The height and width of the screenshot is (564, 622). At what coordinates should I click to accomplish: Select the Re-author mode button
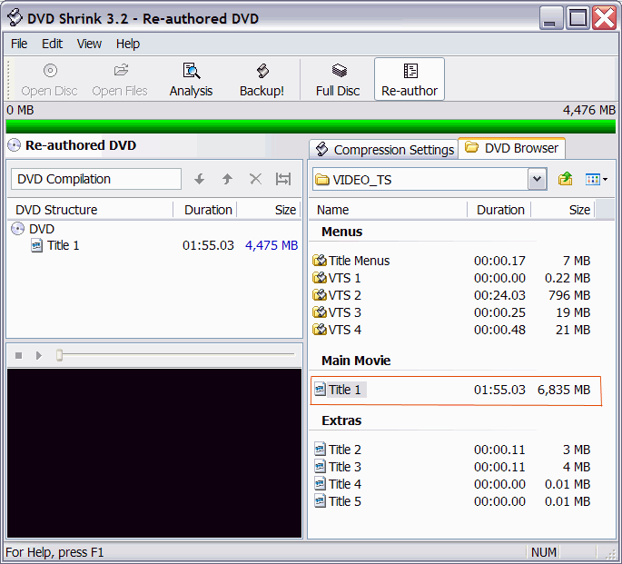(410, 79)
